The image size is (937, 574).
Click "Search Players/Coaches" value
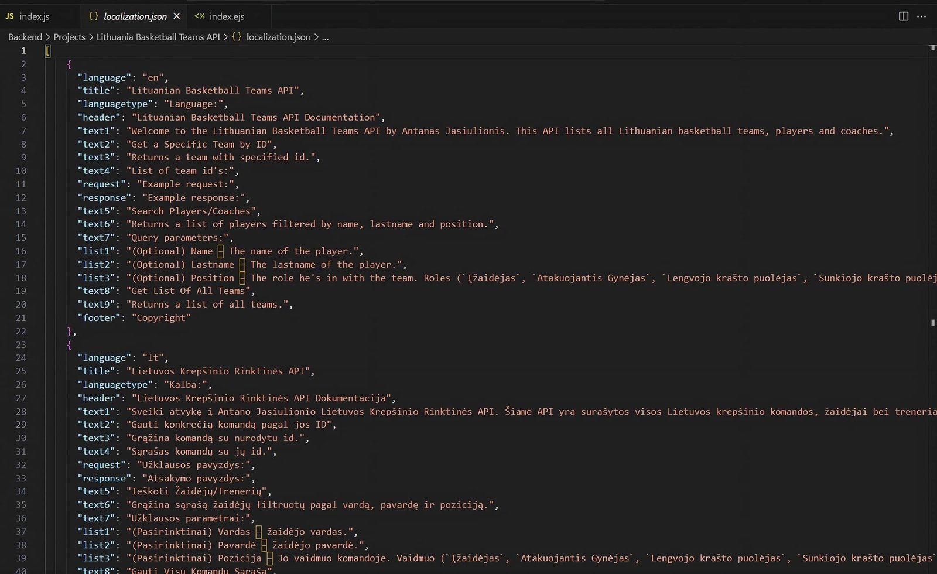pos(191,211)
